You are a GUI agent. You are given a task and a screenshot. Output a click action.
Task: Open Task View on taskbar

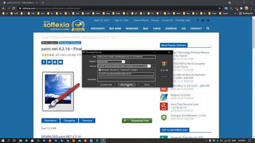(14, 141)
